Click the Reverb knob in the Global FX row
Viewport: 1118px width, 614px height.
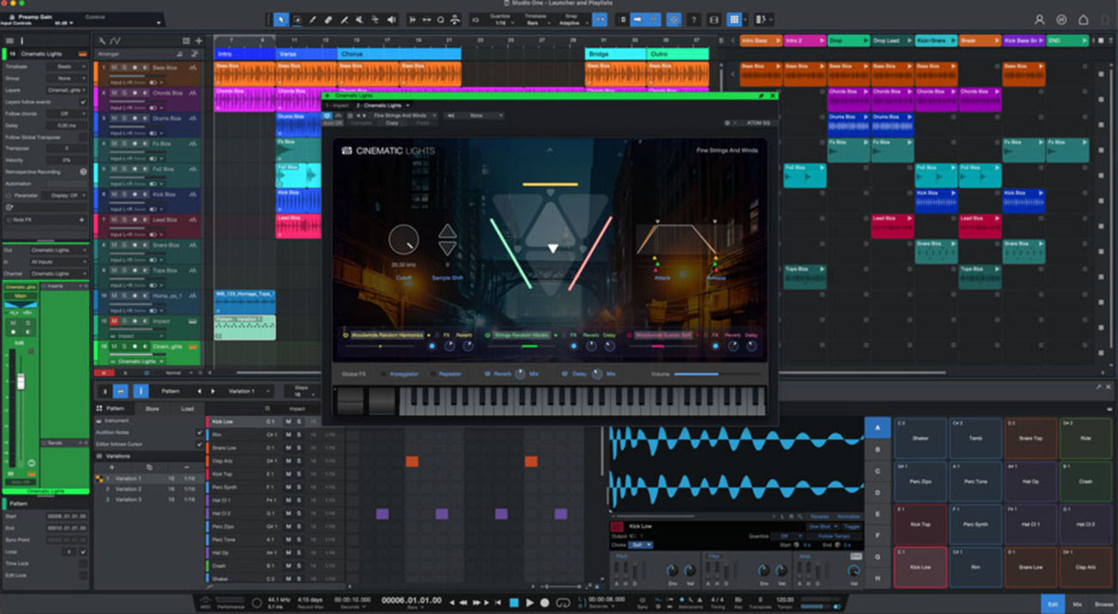519,373
